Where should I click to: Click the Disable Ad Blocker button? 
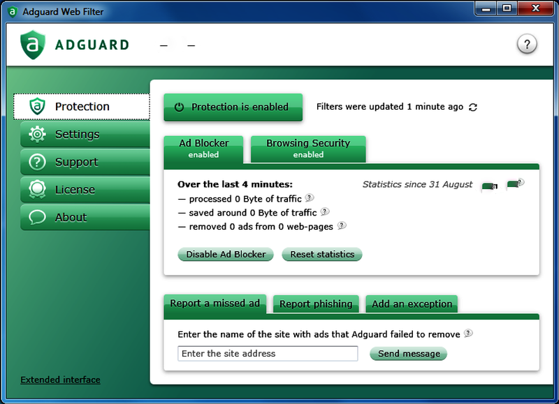[226, 254]
